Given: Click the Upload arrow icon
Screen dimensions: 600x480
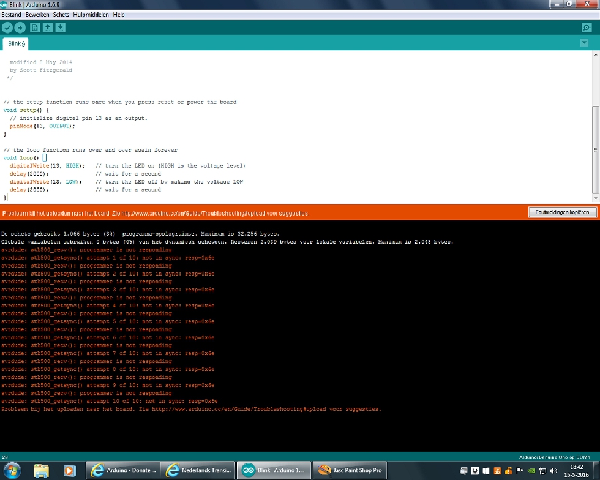Looking at the screenshot, I should pyautogui.click(x=20, y=28).
